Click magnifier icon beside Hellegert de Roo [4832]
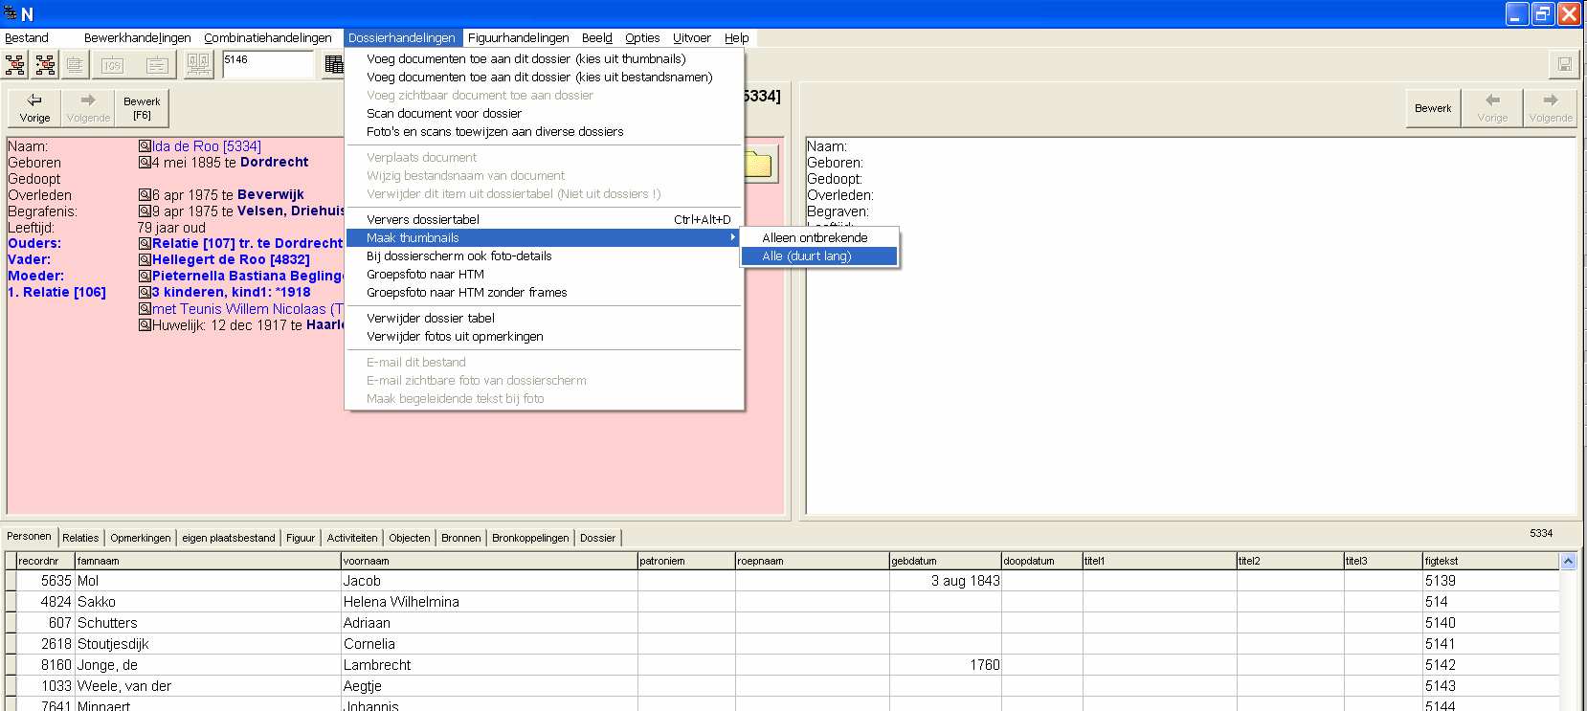Screen dimensions: 1587x711 tap(145, 260)
